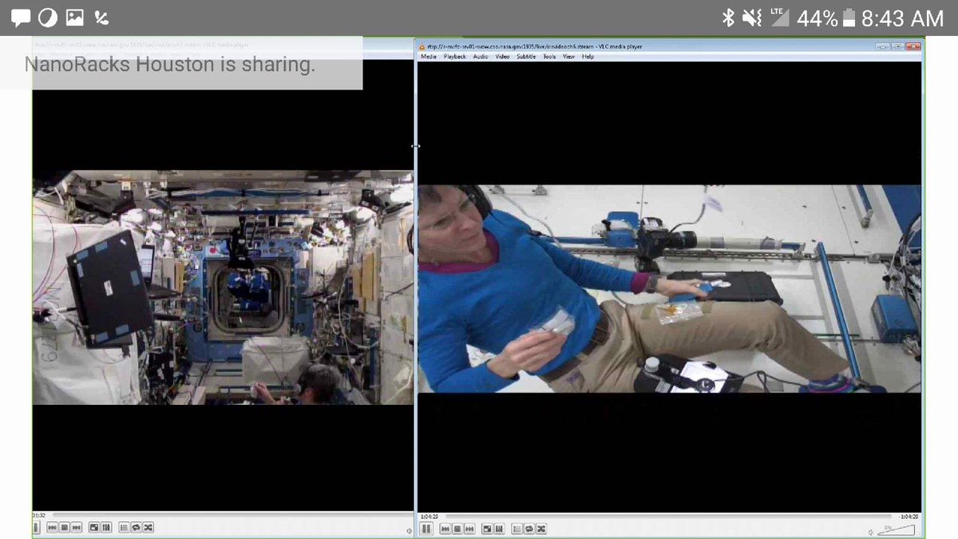
Task: Click the Help menu item
Action: (x=588, y=57)
